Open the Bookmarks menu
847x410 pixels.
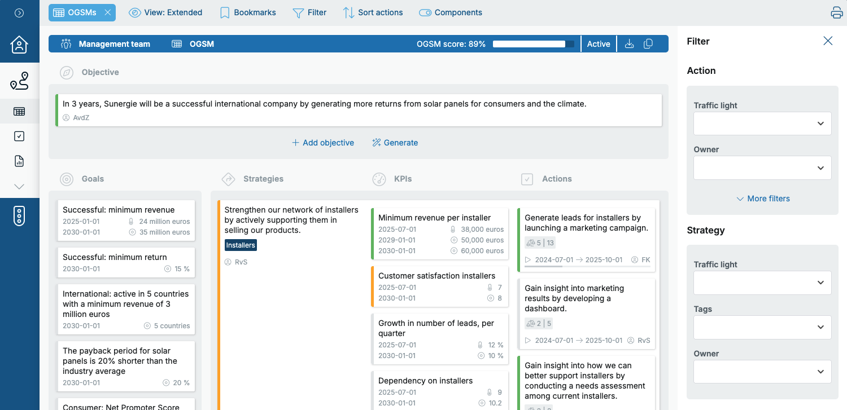pos(248,12)
